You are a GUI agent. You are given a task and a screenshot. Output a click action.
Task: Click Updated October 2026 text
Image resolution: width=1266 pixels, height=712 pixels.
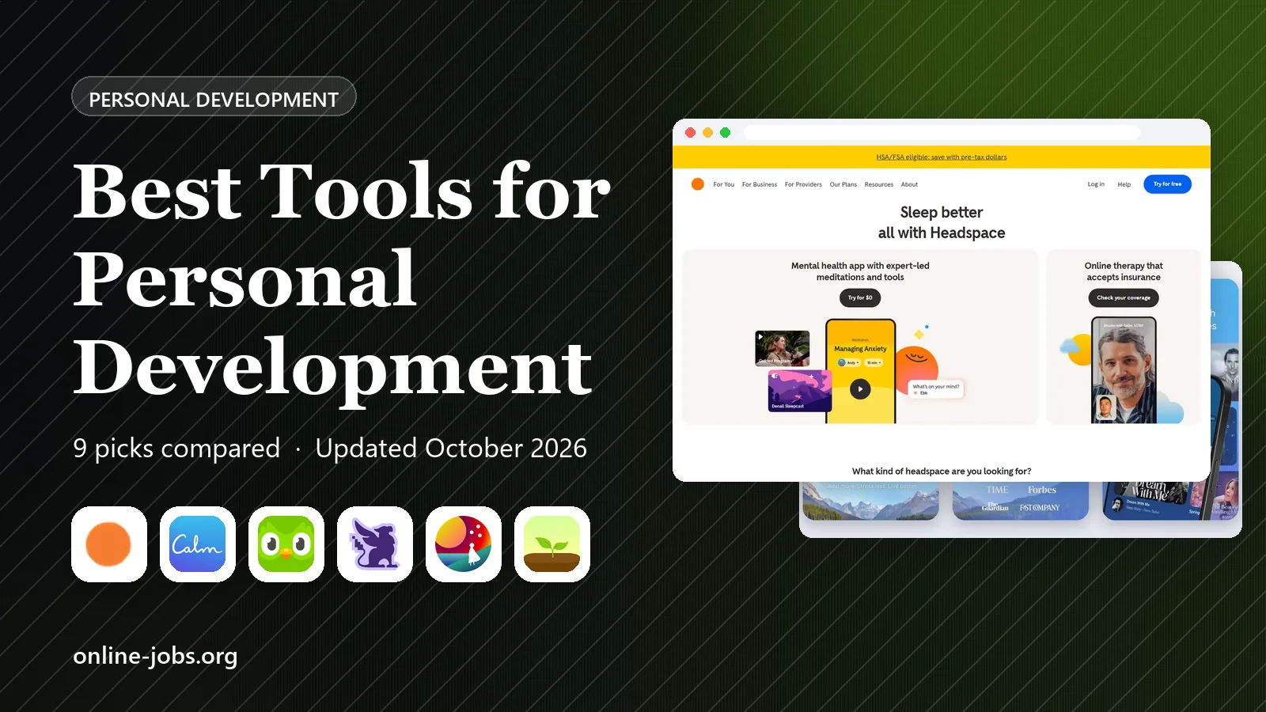point(451,449)
